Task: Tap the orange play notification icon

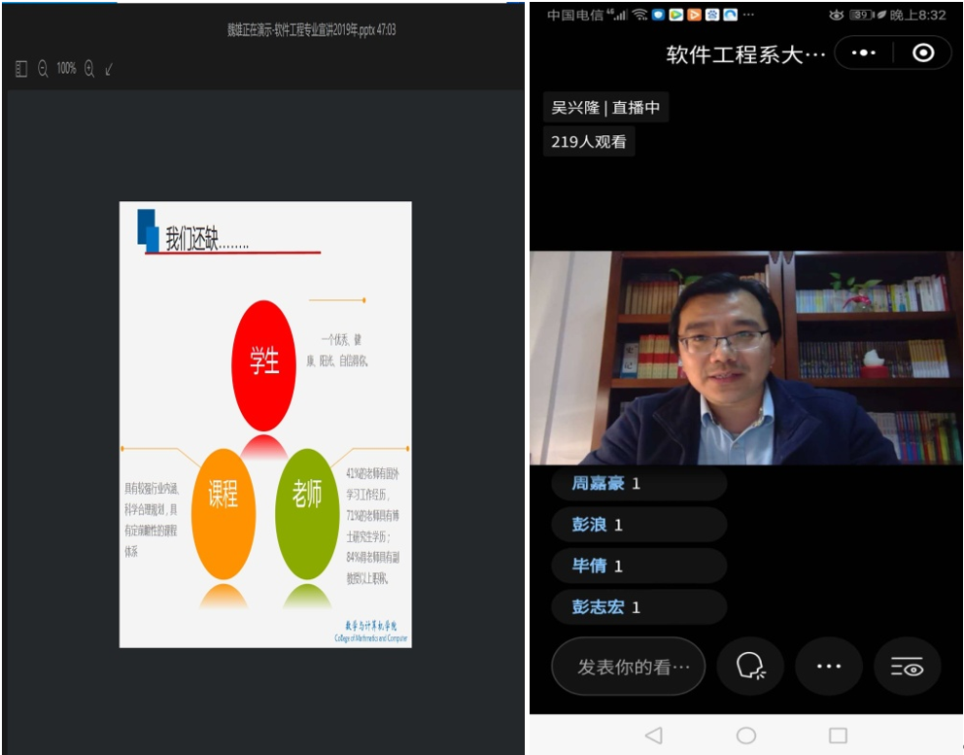Action: (694, 15)
